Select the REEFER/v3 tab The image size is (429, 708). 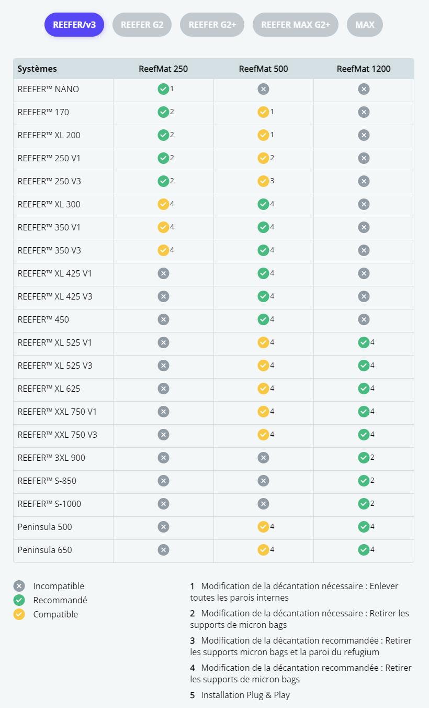pyautogui.click(x=74, y=25)
